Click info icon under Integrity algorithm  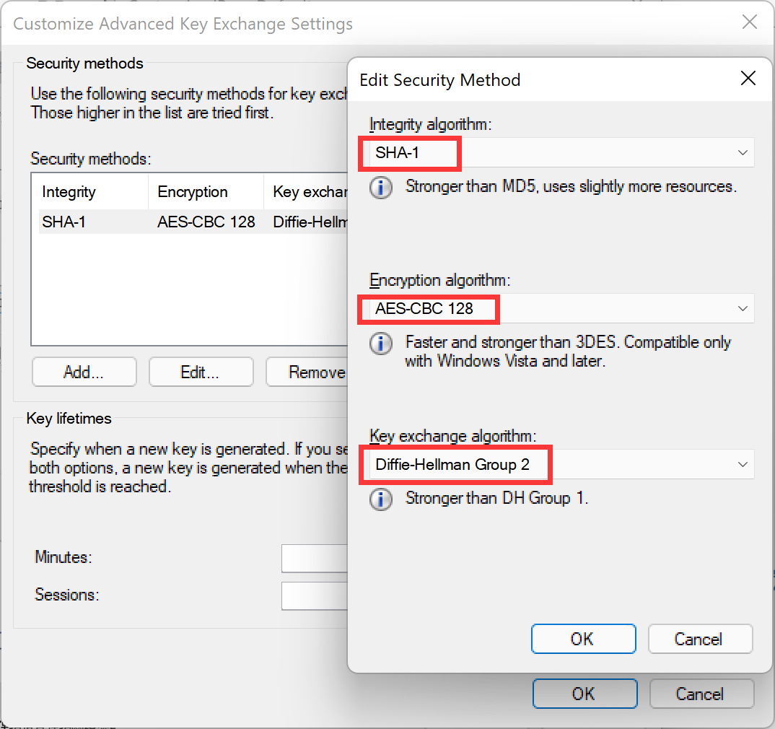click(381, 188)
